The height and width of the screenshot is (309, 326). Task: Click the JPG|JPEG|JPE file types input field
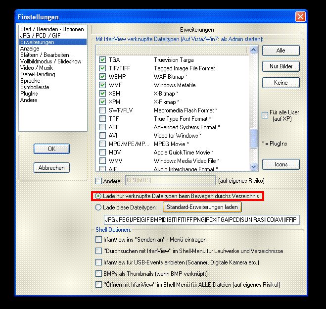[x=202, y=220]
